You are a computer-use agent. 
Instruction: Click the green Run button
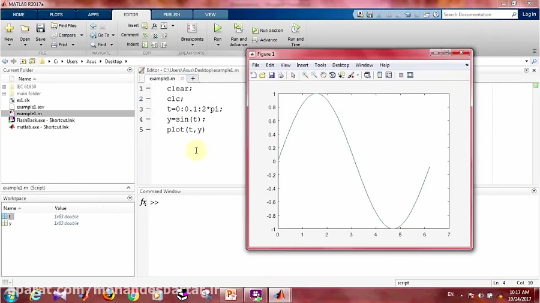(x=217, y=28)
